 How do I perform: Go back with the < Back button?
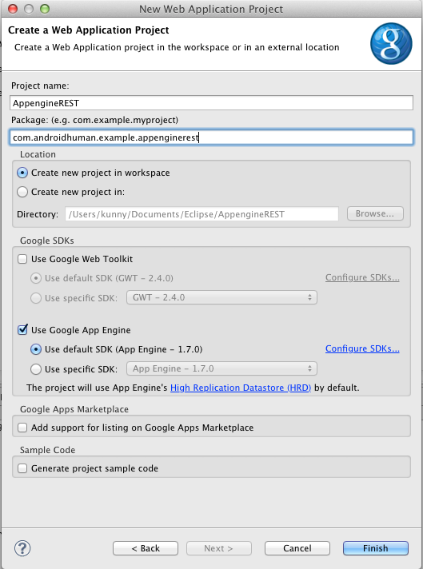pyautogui.click(x=146, y=548)
